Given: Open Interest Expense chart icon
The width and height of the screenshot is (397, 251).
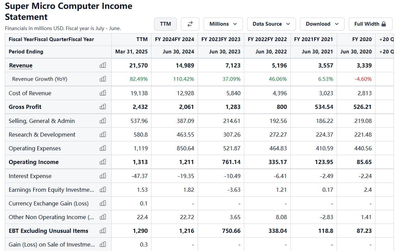Looking at the screenshot, I should coord(103,176).
